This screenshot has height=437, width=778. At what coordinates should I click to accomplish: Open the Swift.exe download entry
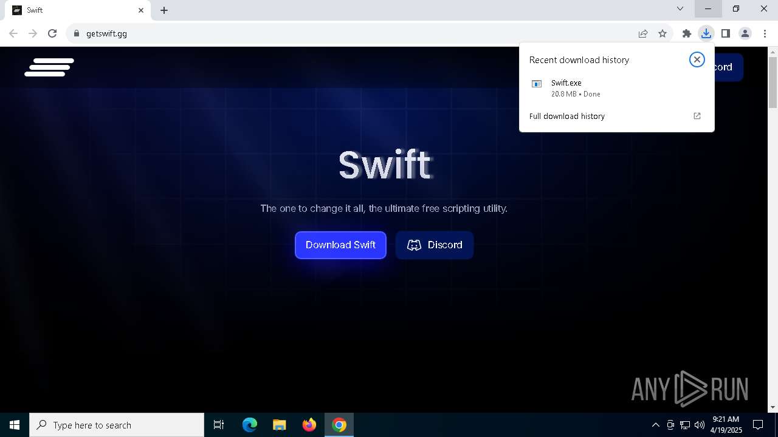point(616,88)
